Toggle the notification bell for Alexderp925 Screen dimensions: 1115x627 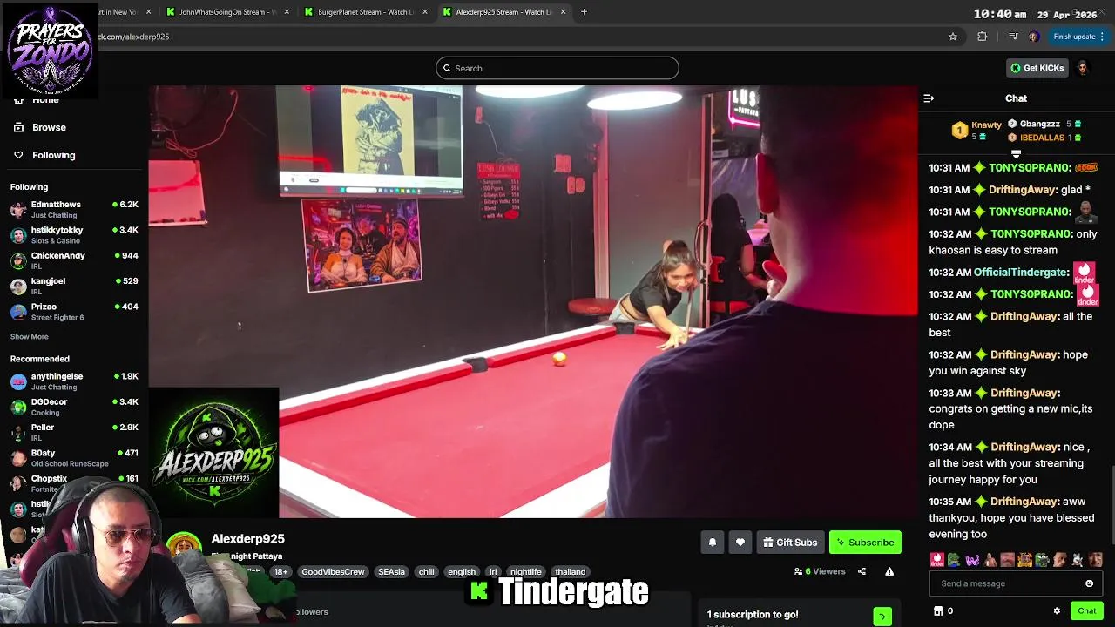click(x=712, y=543)
